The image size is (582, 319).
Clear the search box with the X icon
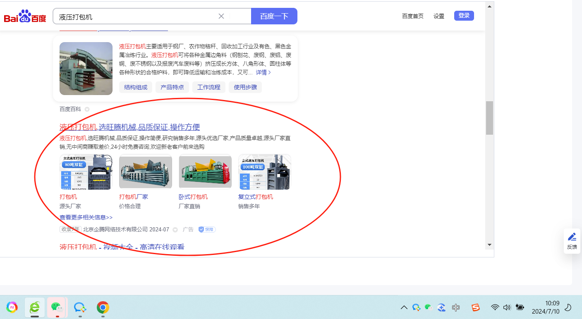coord(221,16)
